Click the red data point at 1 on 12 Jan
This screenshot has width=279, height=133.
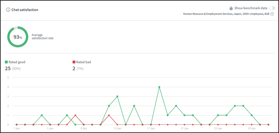tap(109, 115)
